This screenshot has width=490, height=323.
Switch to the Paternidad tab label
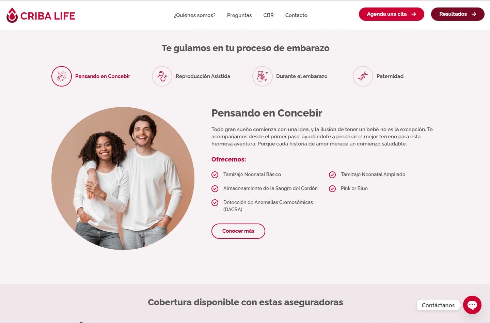point(390,76)
